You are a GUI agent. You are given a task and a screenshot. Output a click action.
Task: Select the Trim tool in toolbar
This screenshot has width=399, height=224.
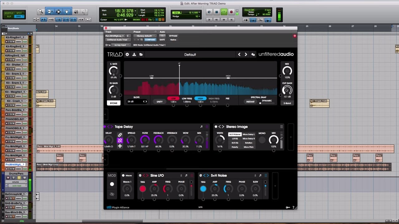(x=50, y=12)
